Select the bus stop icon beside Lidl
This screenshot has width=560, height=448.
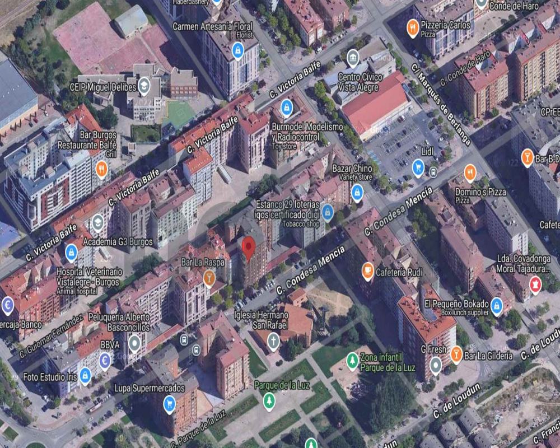433,172
